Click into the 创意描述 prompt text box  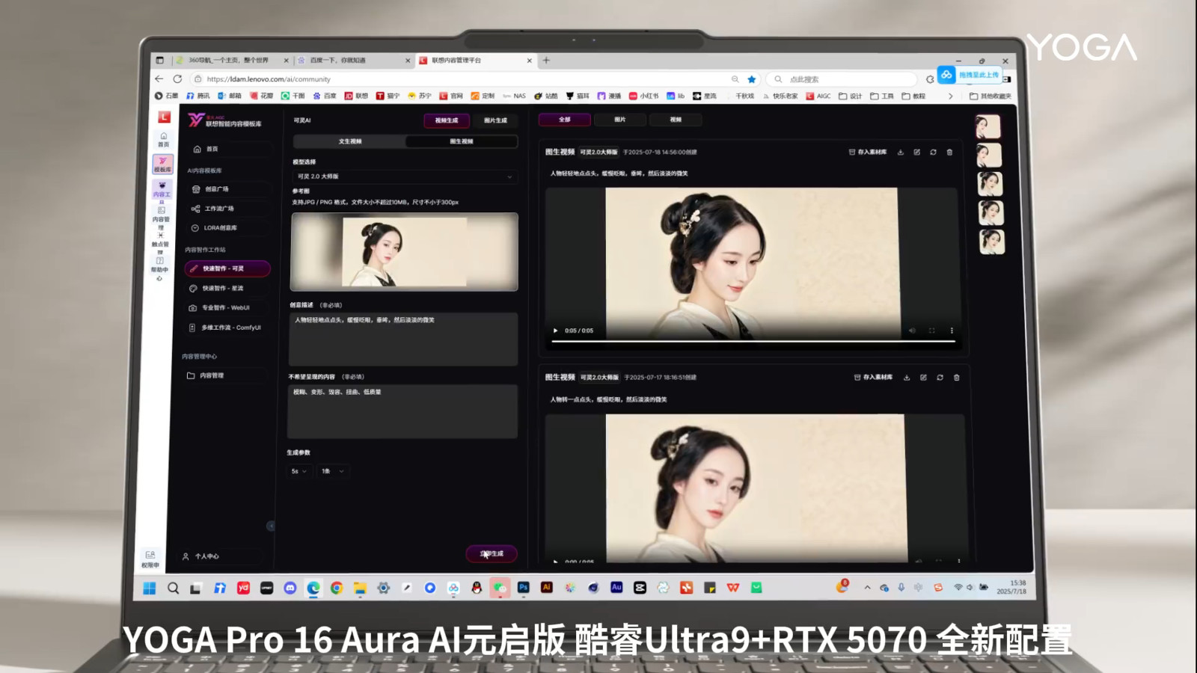(x=403, y=339)
